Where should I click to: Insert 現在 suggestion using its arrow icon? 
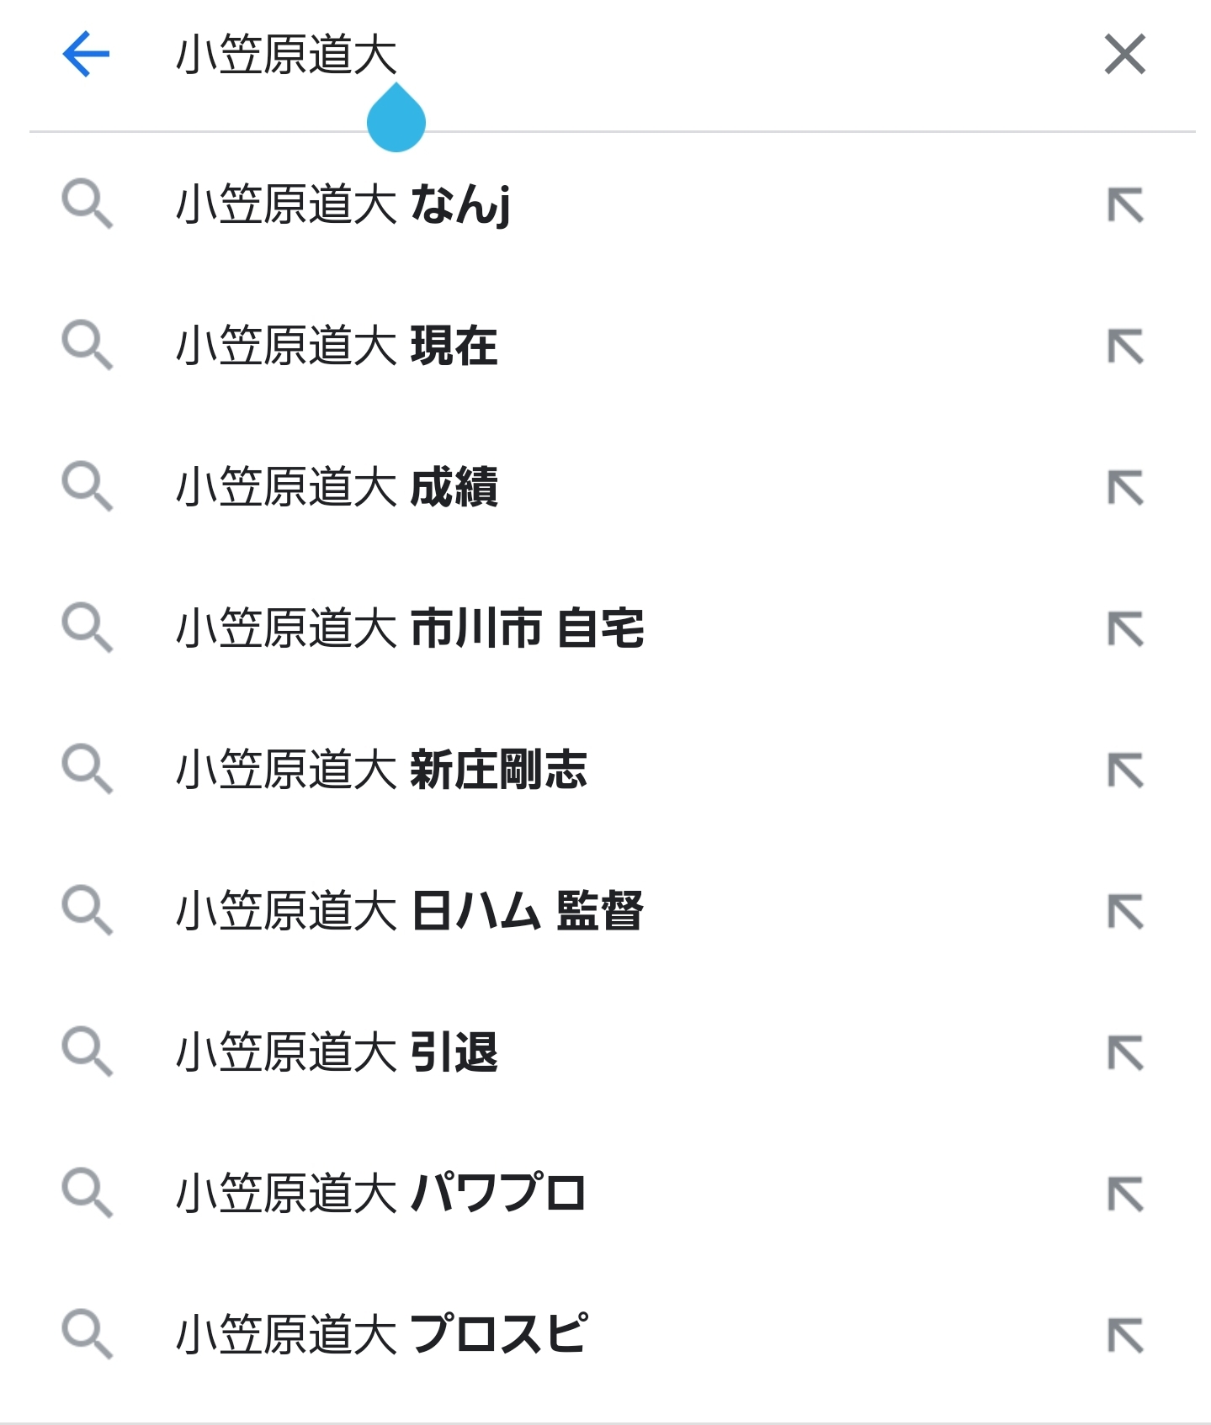click(1125, 347)
